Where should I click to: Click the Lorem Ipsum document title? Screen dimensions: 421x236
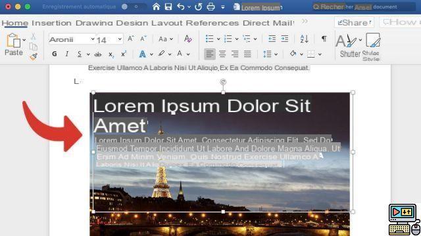260,7
